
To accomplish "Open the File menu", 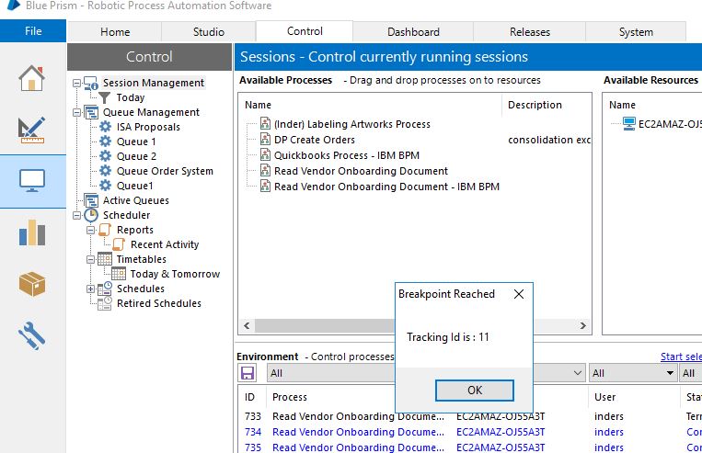I will pyautogui.click(x=33, y=31).
